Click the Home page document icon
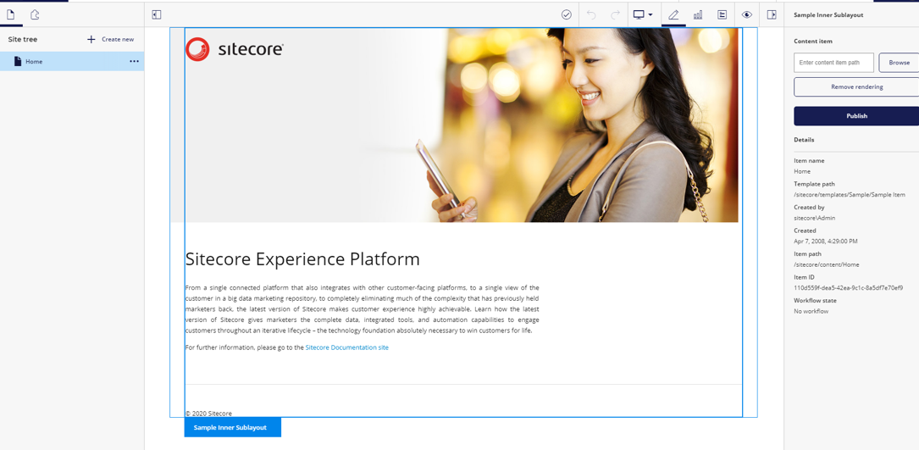Screen dimensions: 919x450 coord(18,61)
